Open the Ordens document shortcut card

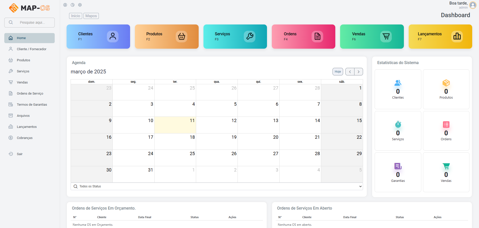tap(303, 37)
